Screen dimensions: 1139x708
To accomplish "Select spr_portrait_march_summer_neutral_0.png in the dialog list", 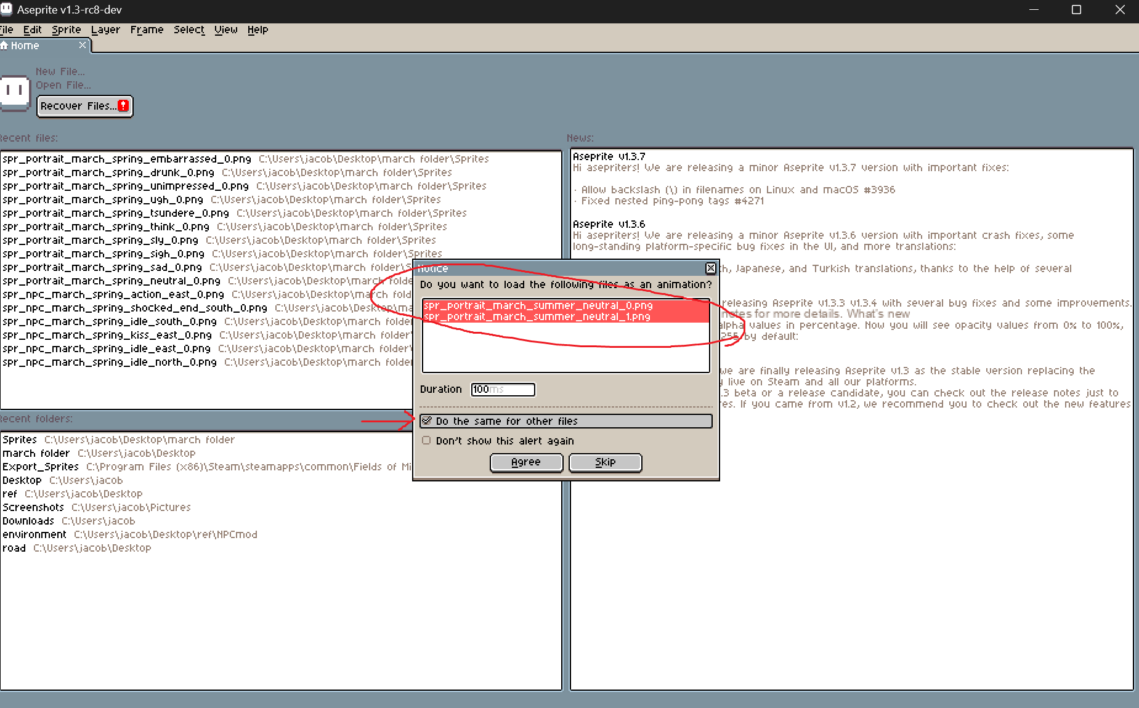I will coord(565,305).
